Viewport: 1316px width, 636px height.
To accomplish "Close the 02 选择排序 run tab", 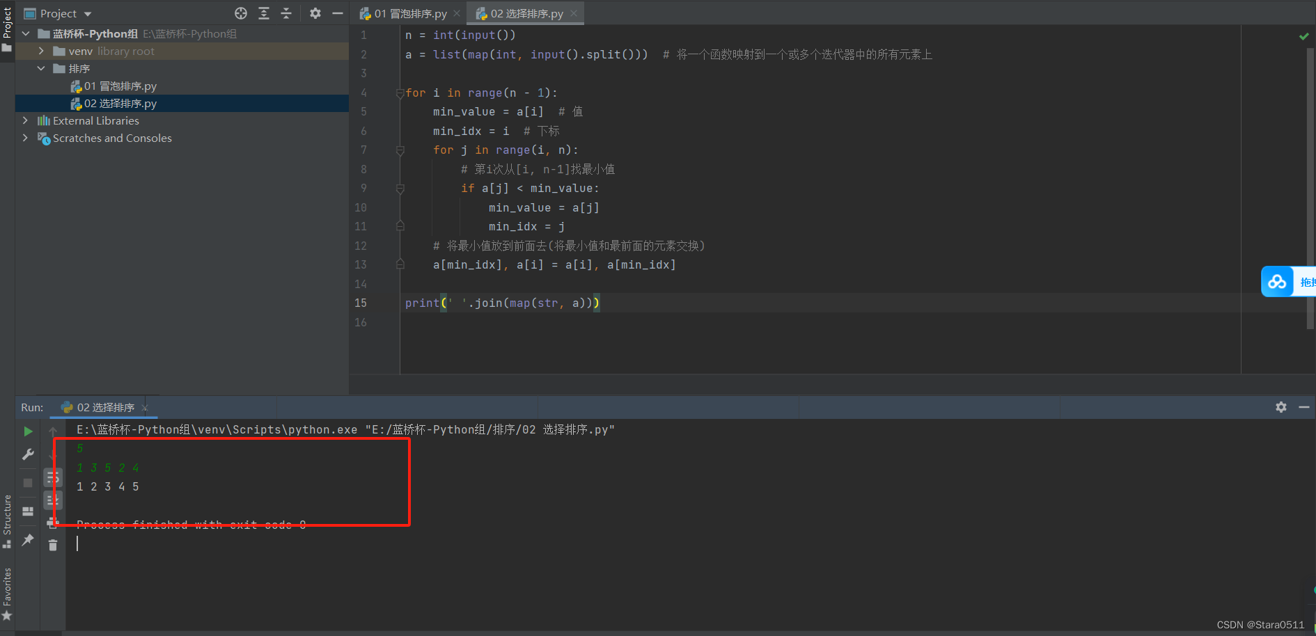I will pyautogui.click(x=145, y=408).
